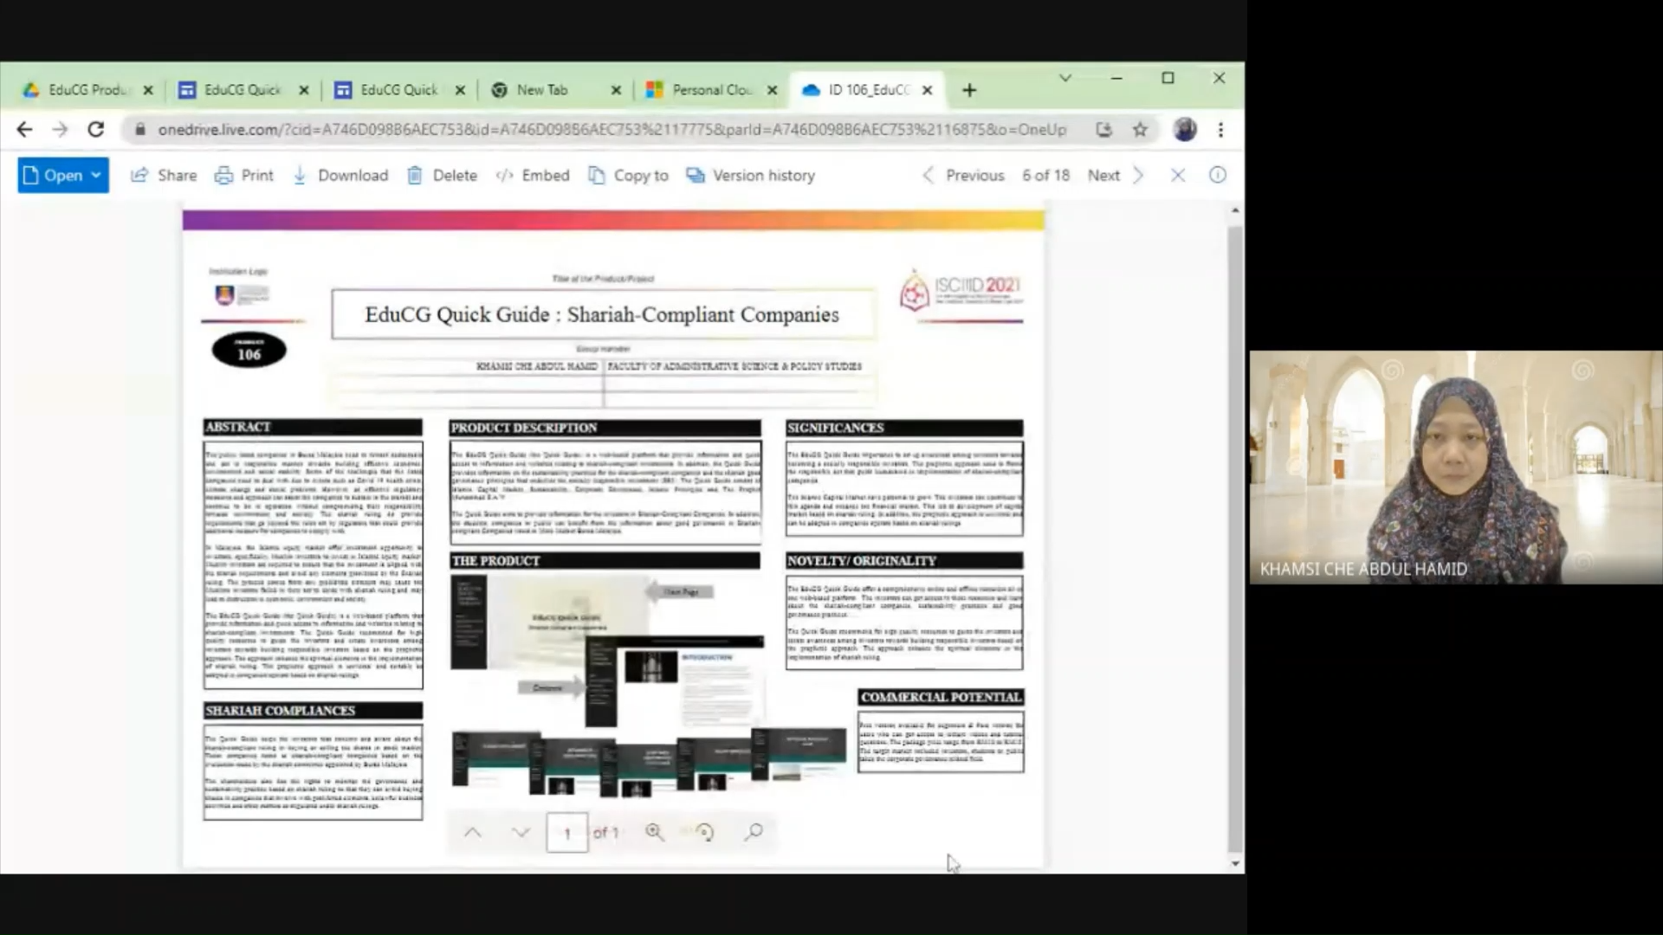Open Chrome three-dot menu
This screenshot has width=1663, height=935.
click(1220, 129)
